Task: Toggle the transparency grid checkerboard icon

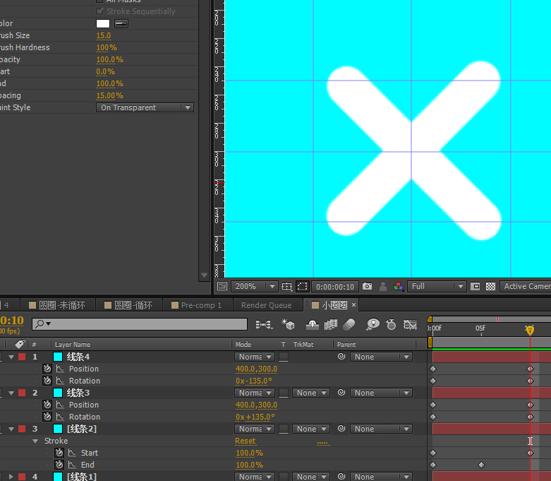Action: click(x=490, y=287)
